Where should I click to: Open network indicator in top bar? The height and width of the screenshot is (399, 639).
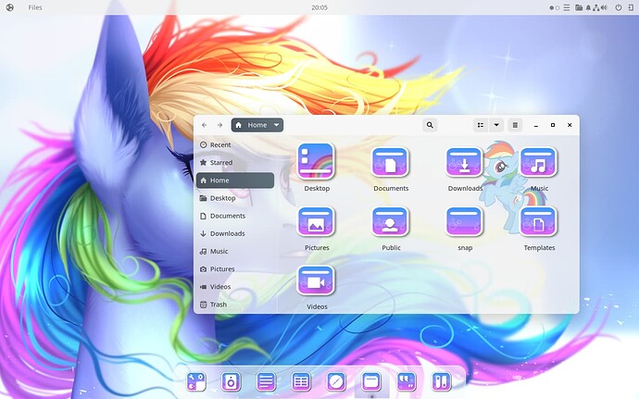pos(595,7)
